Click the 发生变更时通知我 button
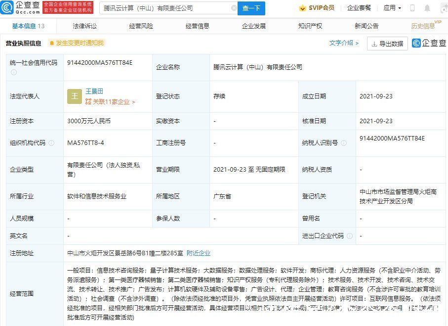Screen dimensions: 448x326 click(x=76, y=43)
